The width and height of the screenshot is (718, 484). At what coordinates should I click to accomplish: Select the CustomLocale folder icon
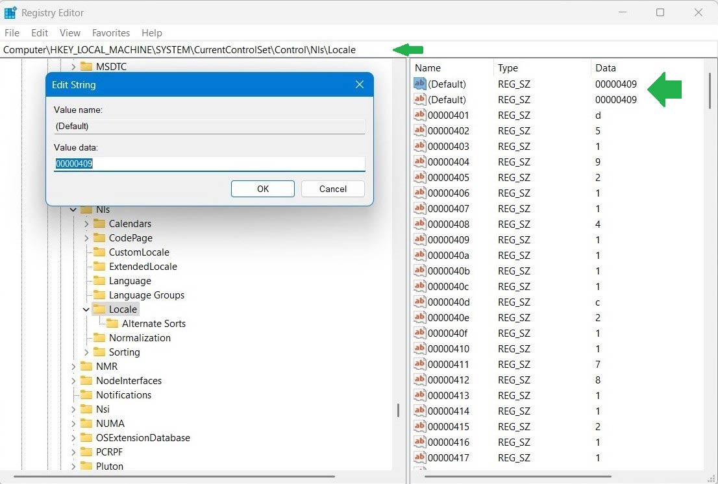(x=99, y=252)
